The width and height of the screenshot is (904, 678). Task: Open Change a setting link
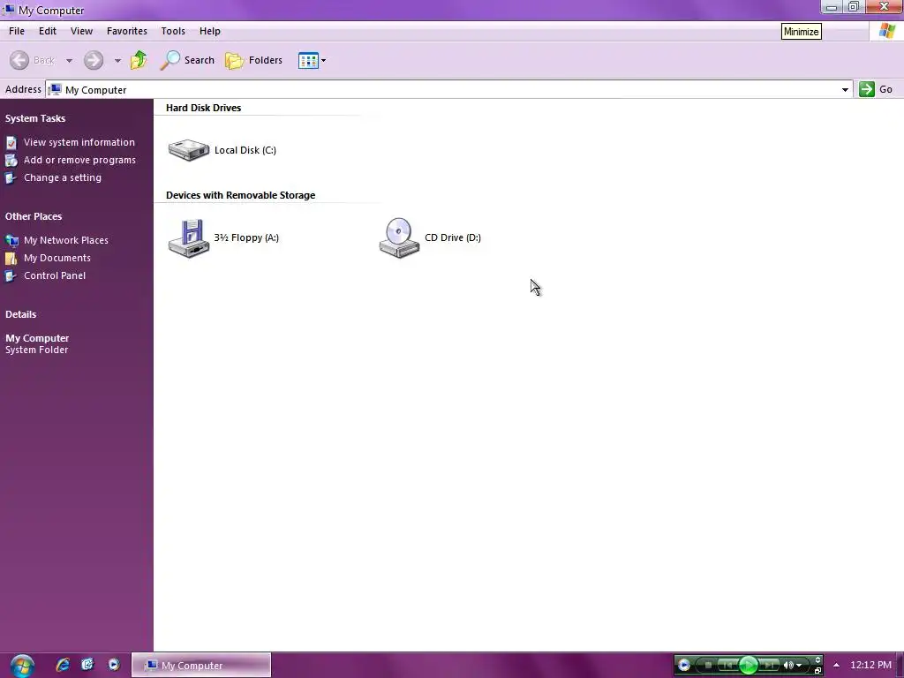click(63, 177)
